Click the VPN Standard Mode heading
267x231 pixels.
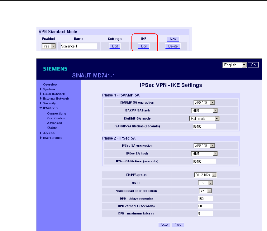pos(58,32)
